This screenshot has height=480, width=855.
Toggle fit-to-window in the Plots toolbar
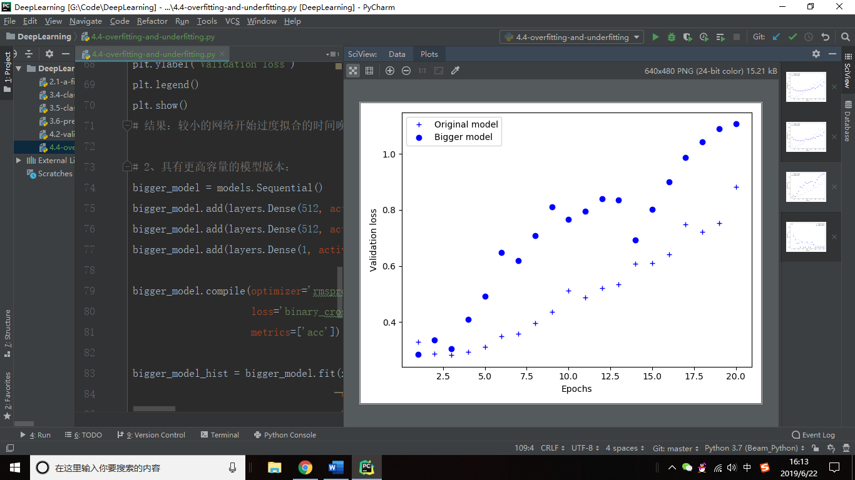pyautogui.click(x=438, y=71)
